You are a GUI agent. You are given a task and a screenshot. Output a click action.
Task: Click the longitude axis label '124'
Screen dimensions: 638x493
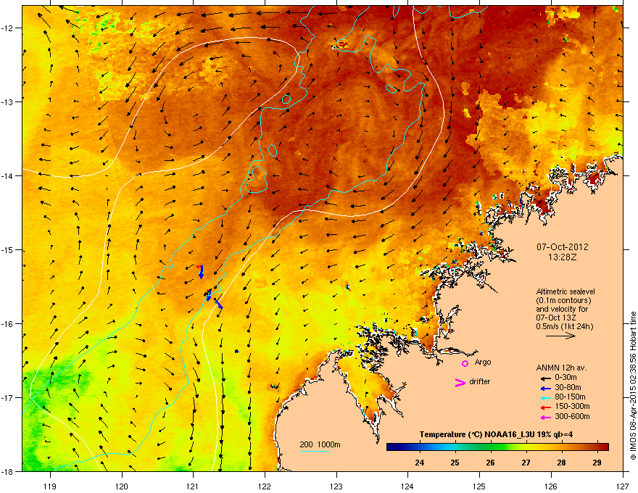point(407,486)
